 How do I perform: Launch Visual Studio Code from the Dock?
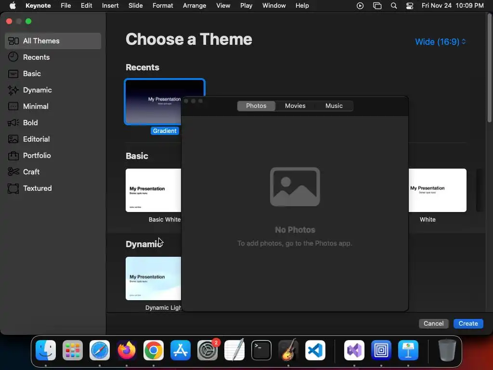(x=315, y=350)
